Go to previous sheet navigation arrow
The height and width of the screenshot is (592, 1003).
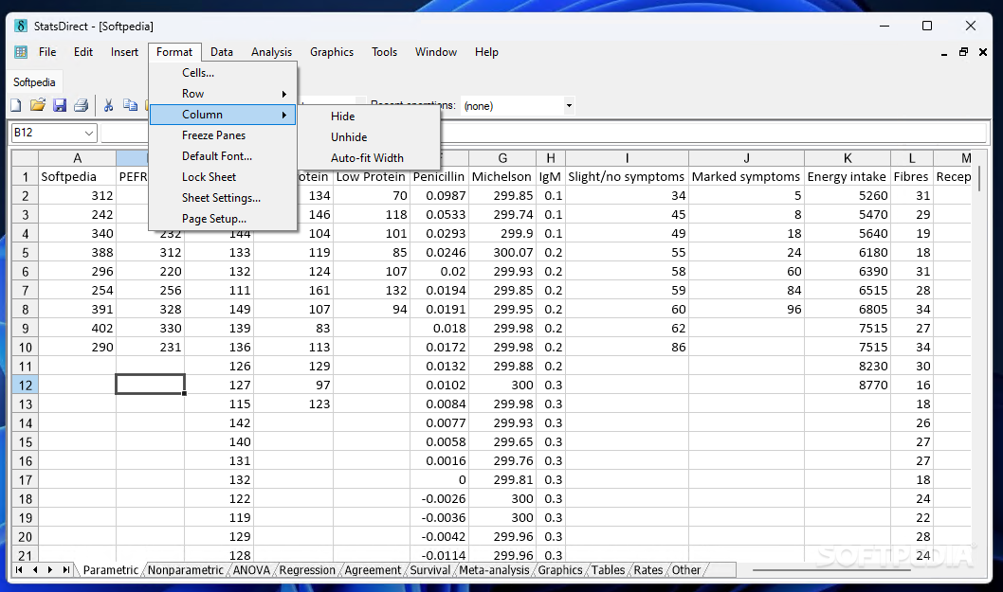click(x=34, y=569)
